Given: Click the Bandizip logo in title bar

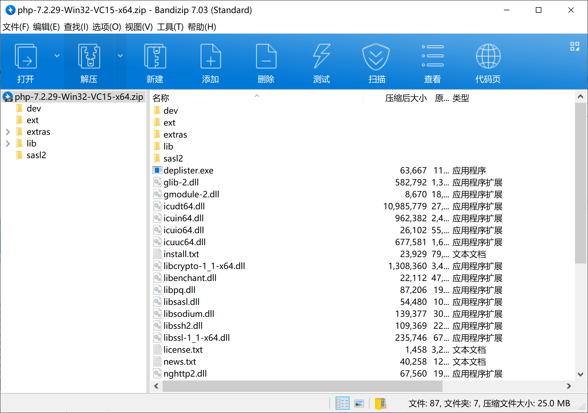Looking at the screenshot, I should 10,10.
